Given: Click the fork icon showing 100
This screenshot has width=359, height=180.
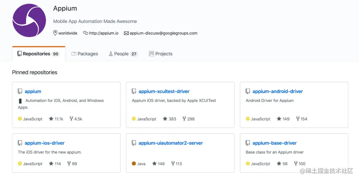Looking at the screenshot, I should 296,163.
